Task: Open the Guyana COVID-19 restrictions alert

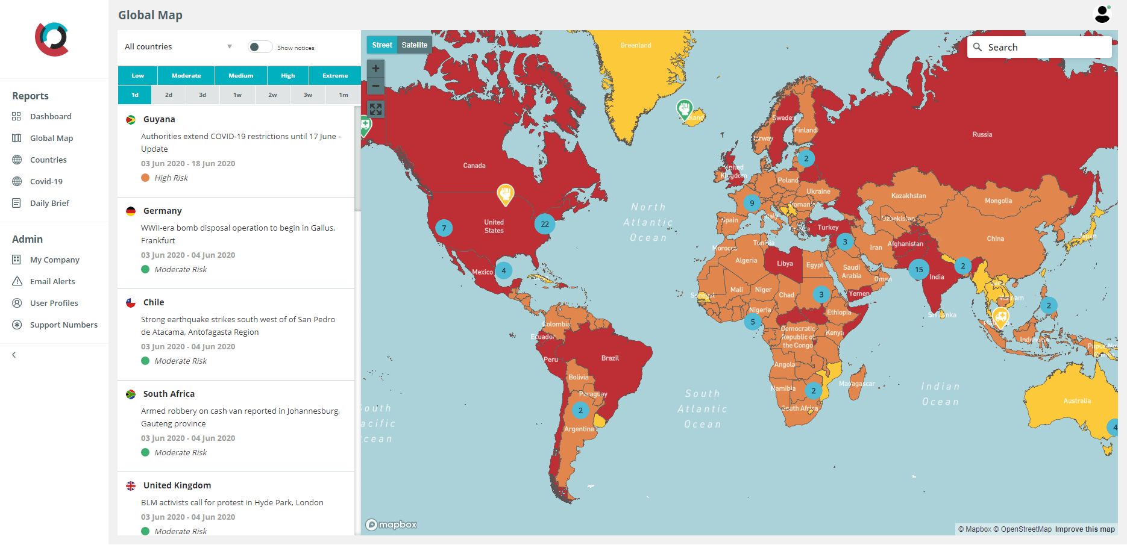Action: pyautogui.click(x=240, y=143)
